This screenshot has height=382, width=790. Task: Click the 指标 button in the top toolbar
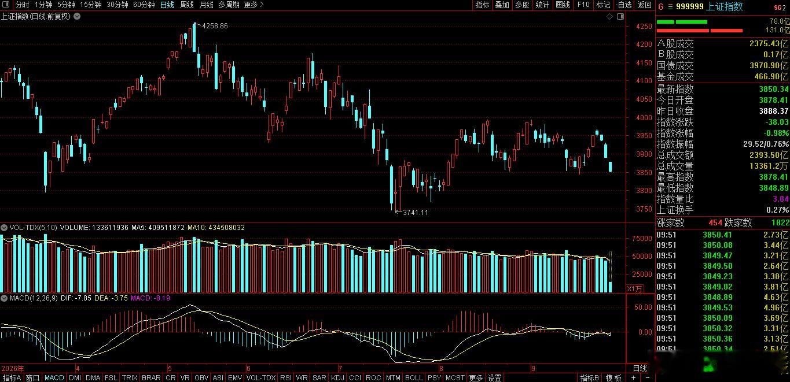pos(482,5)
